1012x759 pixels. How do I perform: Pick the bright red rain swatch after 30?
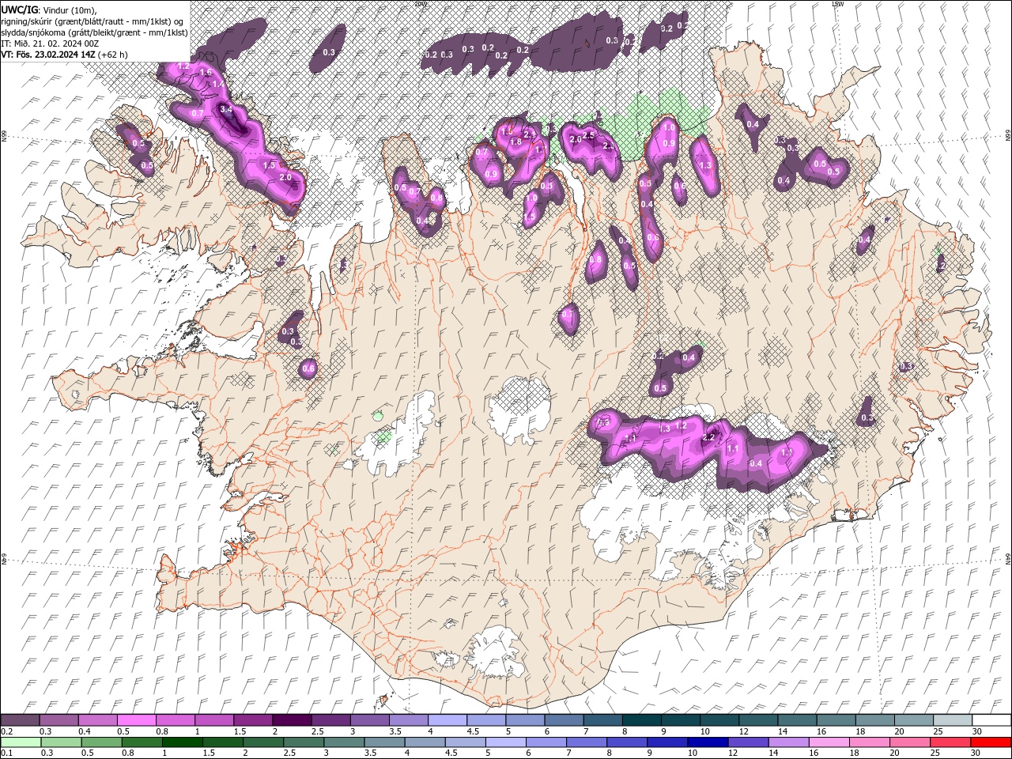[x=991, y=742]
